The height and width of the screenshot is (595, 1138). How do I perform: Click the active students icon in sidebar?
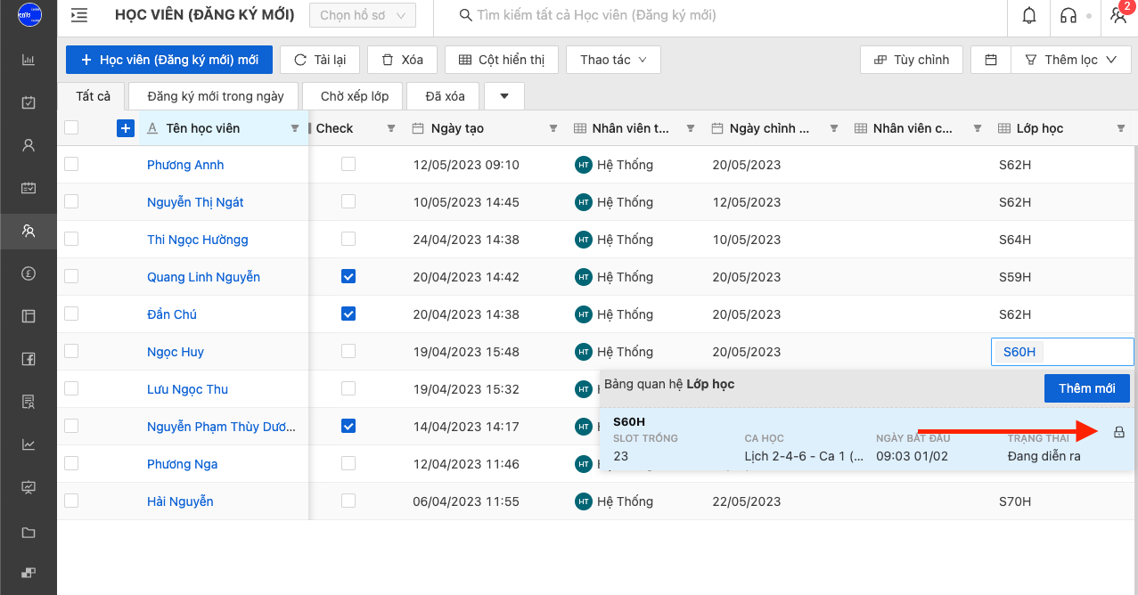[29, 231]
